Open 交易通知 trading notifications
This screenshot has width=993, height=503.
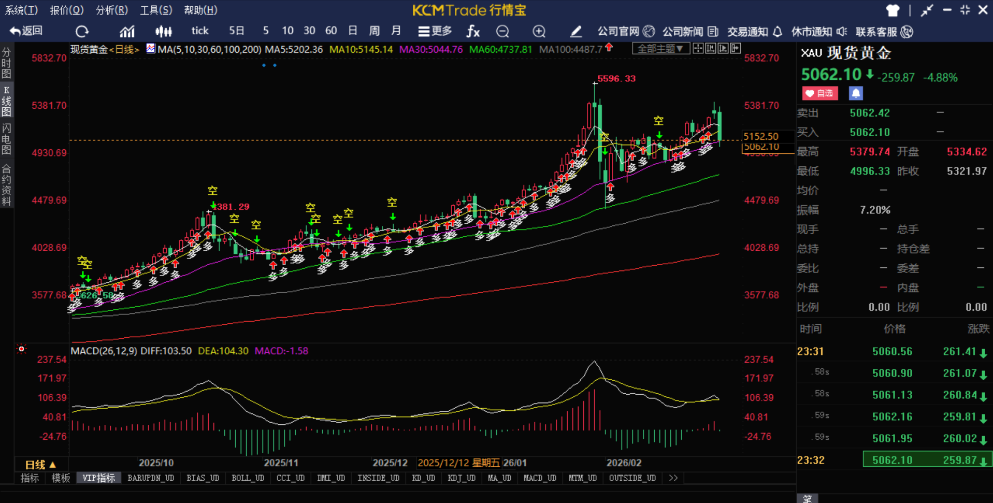click(755, 32)
